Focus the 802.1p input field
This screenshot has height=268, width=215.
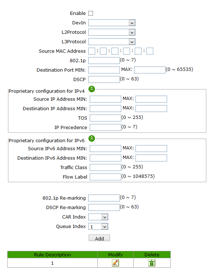point(104,60)
